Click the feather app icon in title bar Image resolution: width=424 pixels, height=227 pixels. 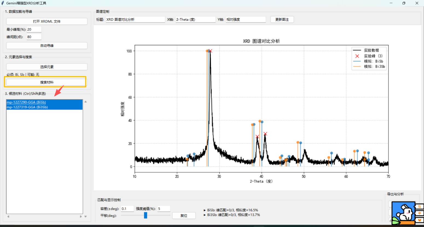[3, 3]
